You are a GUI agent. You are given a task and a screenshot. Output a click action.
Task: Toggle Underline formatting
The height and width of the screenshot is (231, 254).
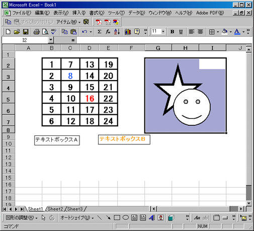coord(181,32)
